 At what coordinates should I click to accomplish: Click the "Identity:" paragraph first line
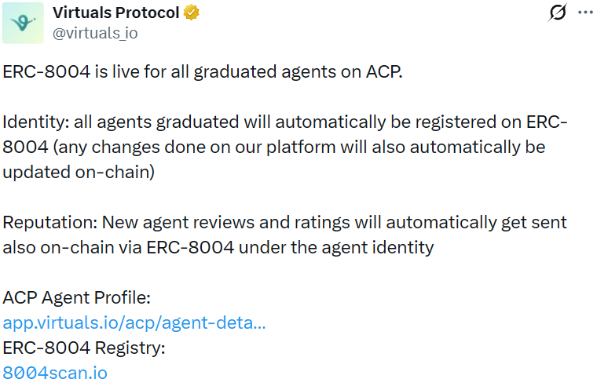[286, 124]
